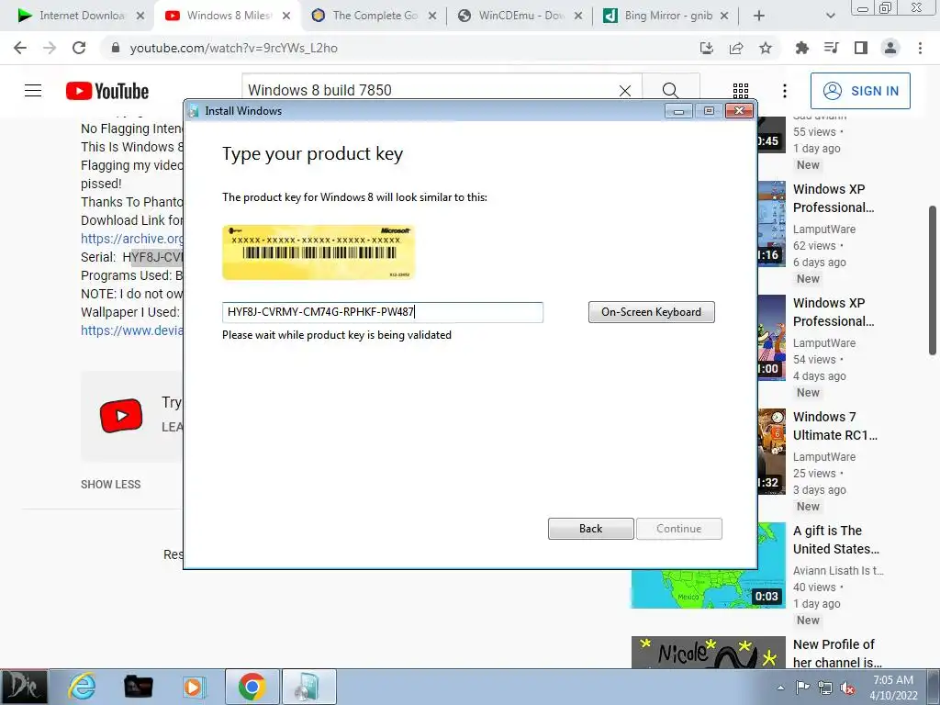Open Chrome's three-dot menu

coord(920,48)
